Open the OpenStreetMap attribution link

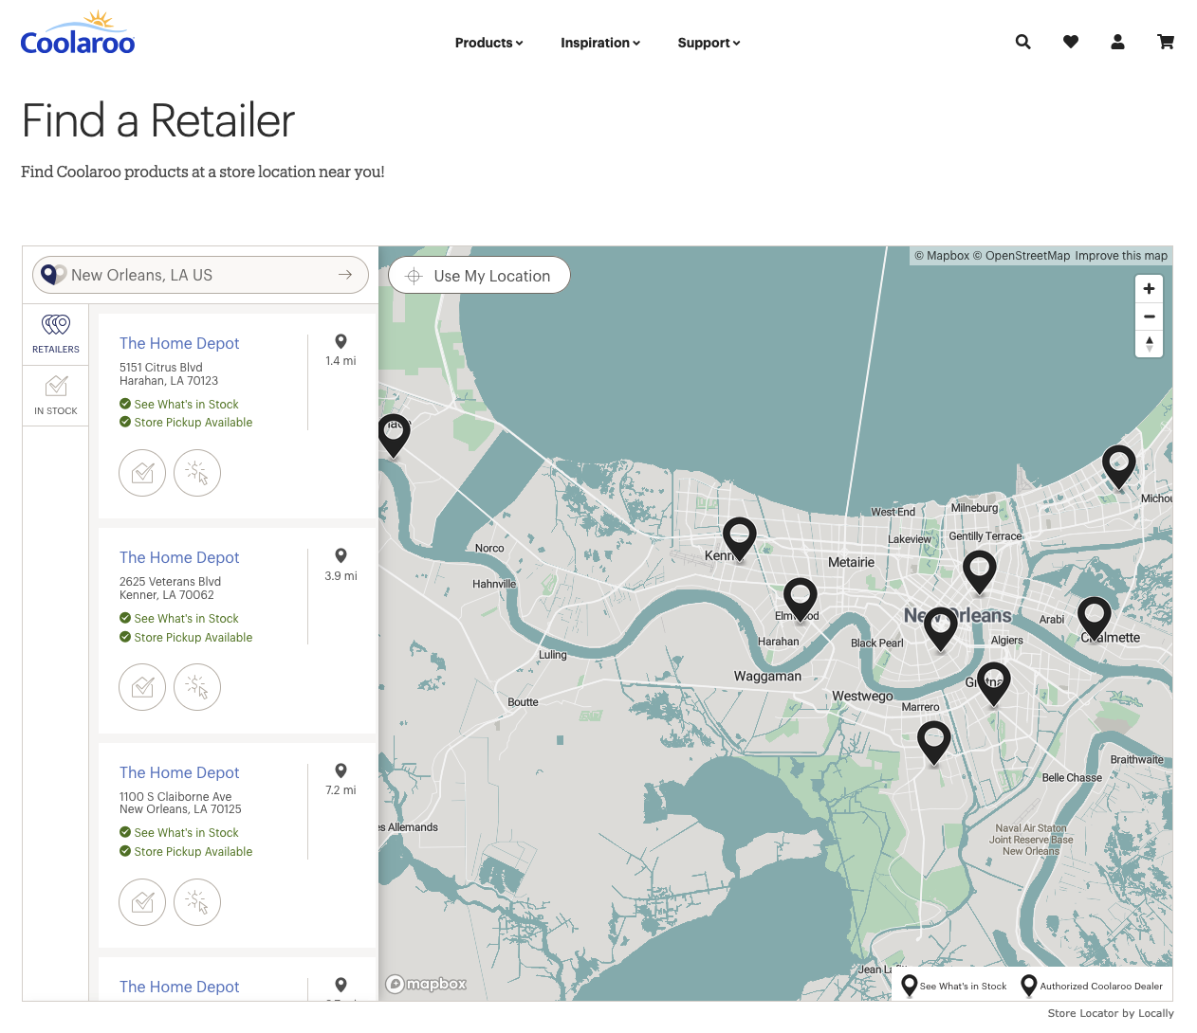(1022, 256)
